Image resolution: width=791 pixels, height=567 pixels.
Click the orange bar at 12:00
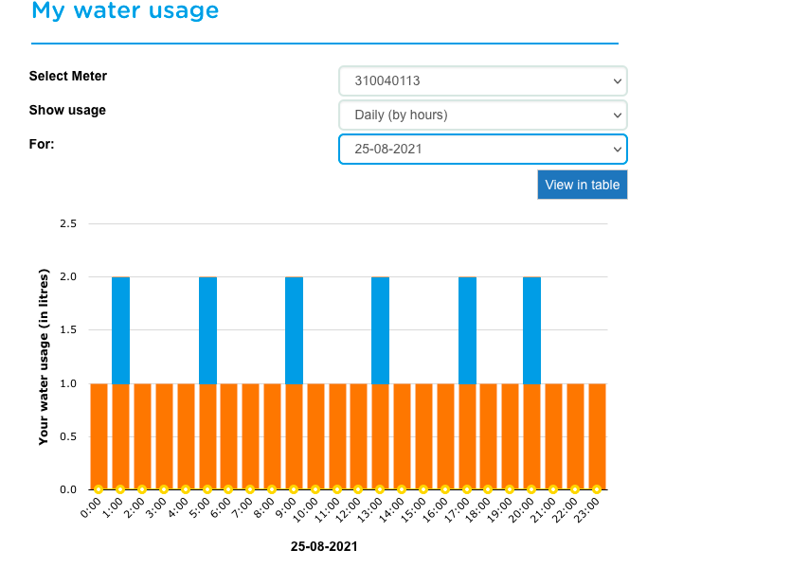(x=359, y=436)
